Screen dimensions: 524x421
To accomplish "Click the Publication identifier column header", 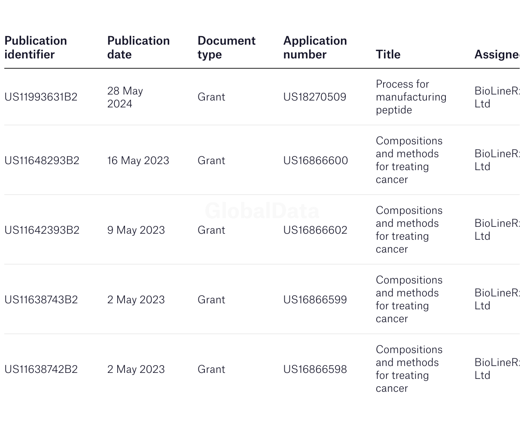I will tap(36, 47).
